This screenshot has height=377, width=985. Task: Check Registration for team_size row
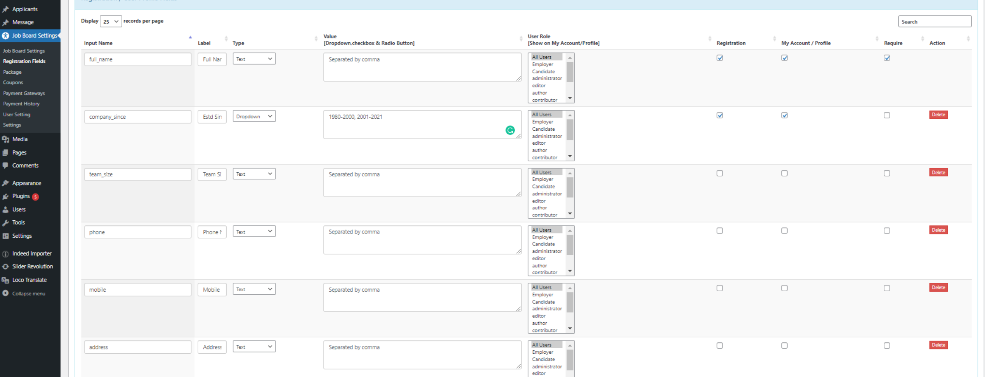720,173
